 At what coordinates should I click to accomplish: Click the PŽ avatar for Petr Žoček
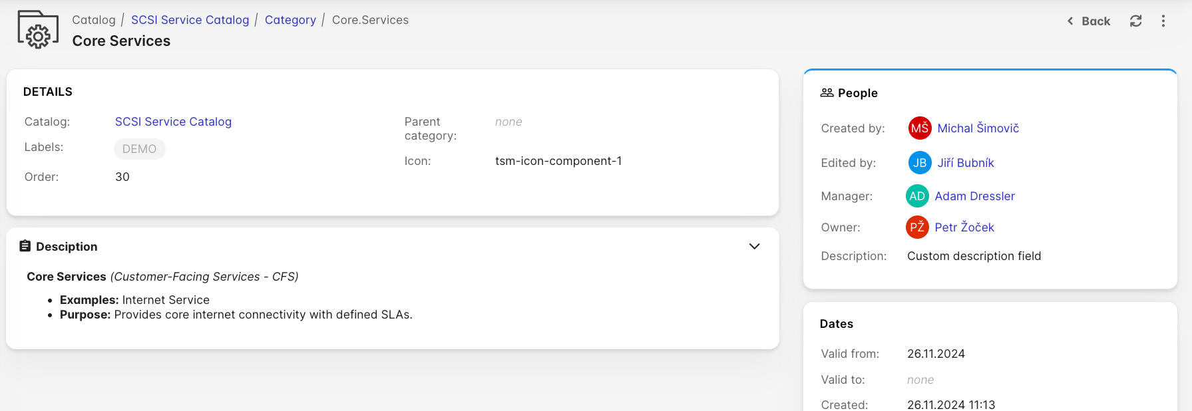tap(917, 227)
